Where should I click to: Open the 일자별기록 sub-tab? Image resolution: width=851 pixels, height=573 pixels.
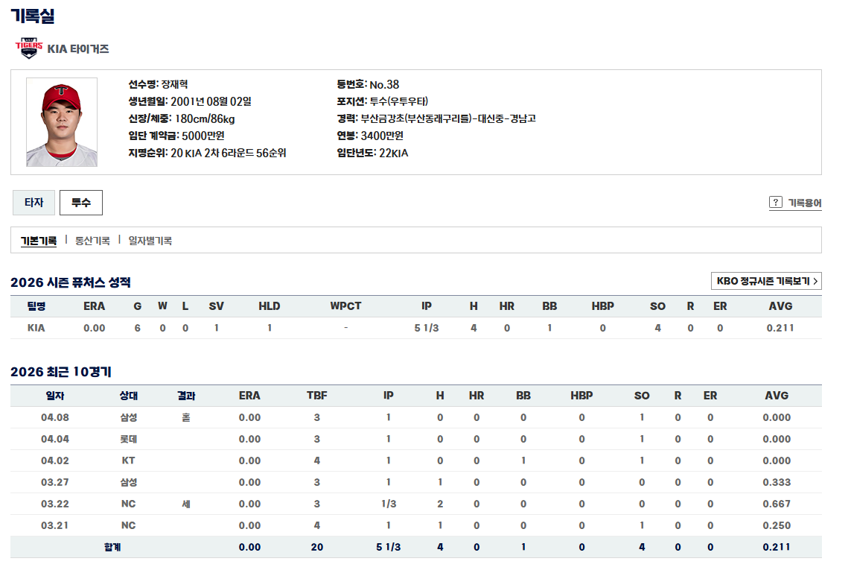150,241
